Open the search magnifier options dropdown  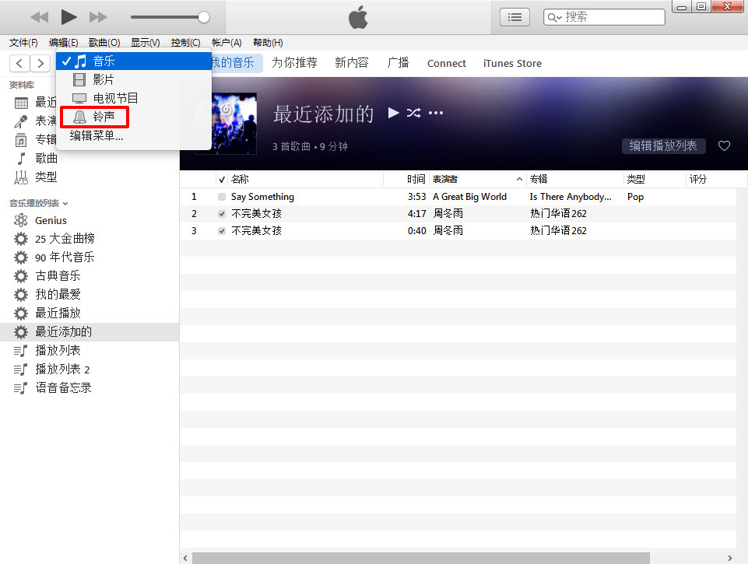(x=554, y=18)
